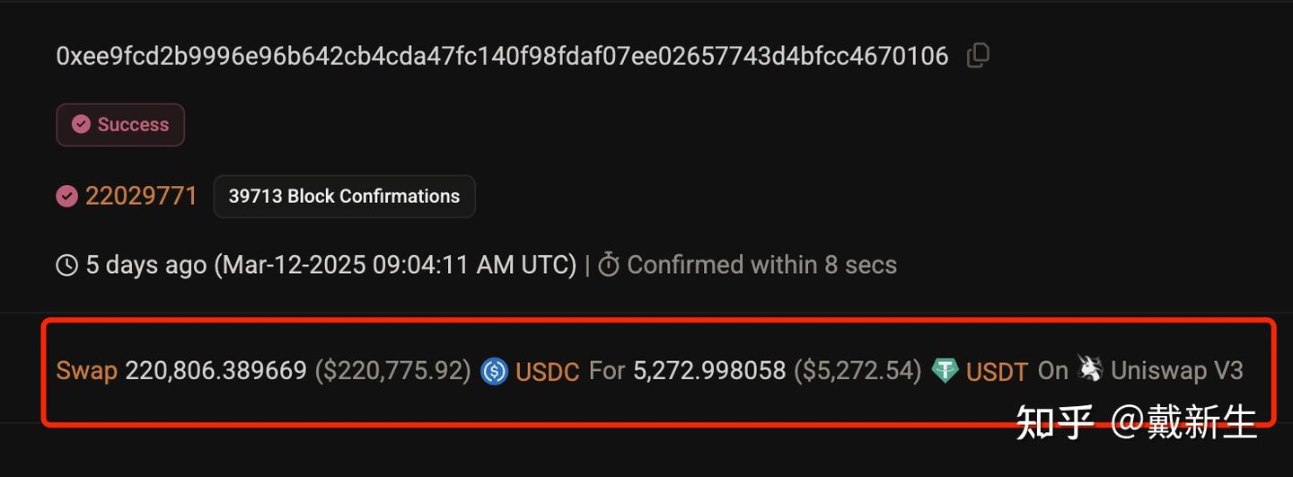
Task: Click the Mar-12-2025 timestamp text
Action: click(x=395, y=265)
